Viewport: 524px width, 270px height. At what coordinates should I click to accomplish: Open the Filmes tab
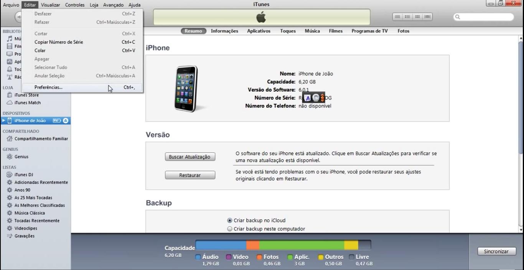pyautogui.click(x=336, y=31)
